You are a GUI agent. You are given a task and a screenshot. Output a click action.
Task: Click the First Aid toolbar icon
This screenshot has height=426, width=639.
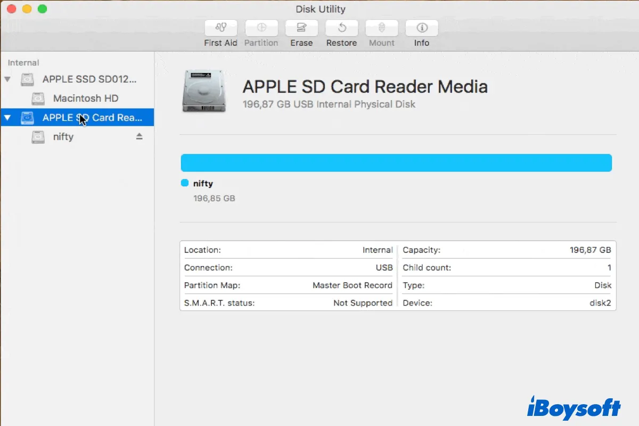pyautogui.click(x=220, y=28)
